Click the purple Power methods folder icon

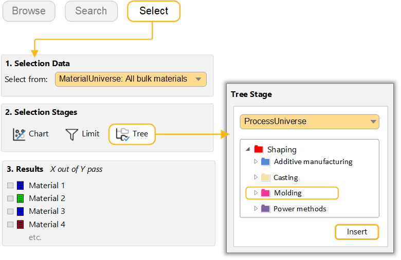coord(265,209)
